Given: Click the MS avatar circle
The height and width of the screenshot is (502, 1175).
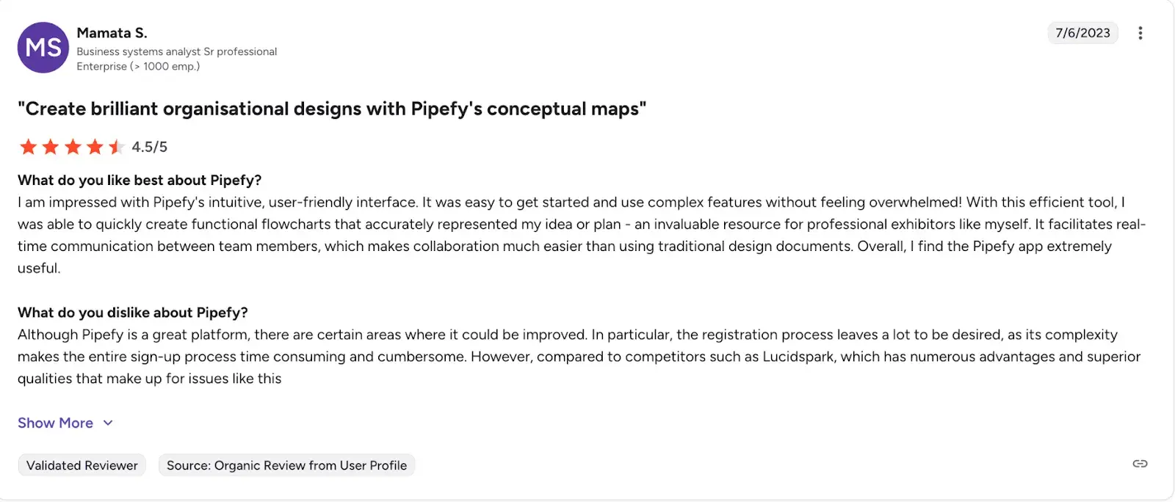Looking at the screenshot, I should tap(43, 47).
